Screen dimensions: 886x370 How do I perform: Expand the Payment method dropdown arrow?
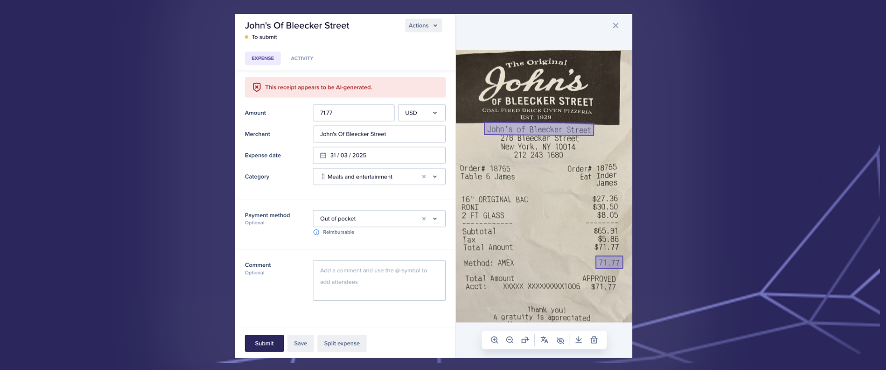(435, 219)
